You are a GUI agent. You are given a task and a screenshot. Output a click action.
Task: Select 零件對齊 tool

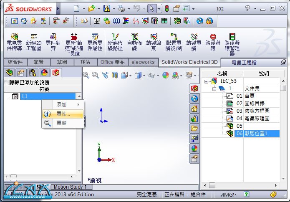coord(53,42)
